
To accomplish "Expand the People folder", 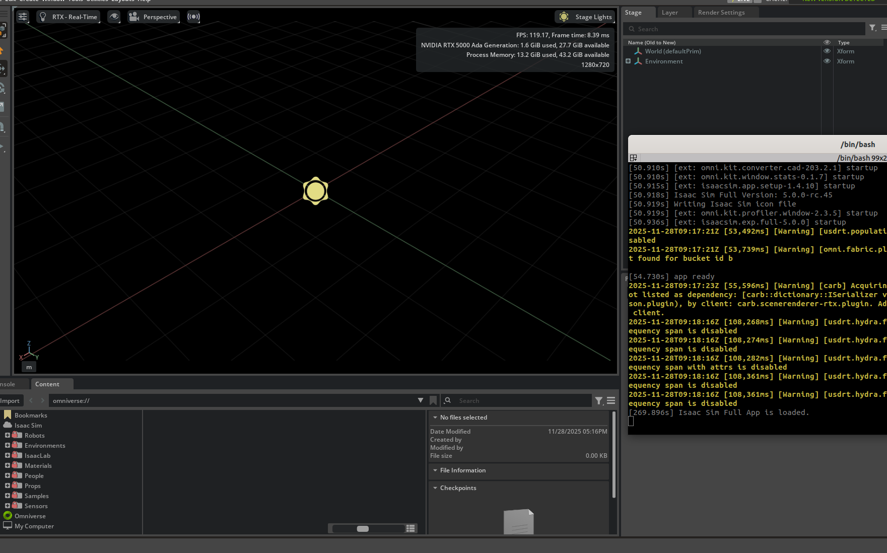I will [x=8, y=476].
